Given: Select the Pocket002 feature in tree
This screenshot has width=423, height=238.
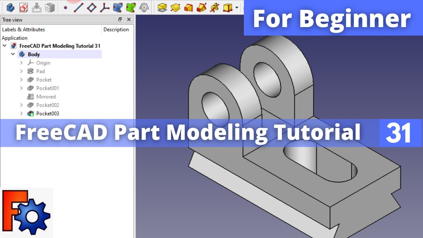Looking at the screenshot, I should click(48, 105).
